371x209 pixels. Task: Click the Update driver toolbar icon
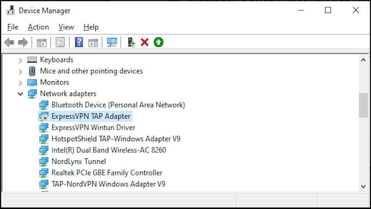coord(131,42)
